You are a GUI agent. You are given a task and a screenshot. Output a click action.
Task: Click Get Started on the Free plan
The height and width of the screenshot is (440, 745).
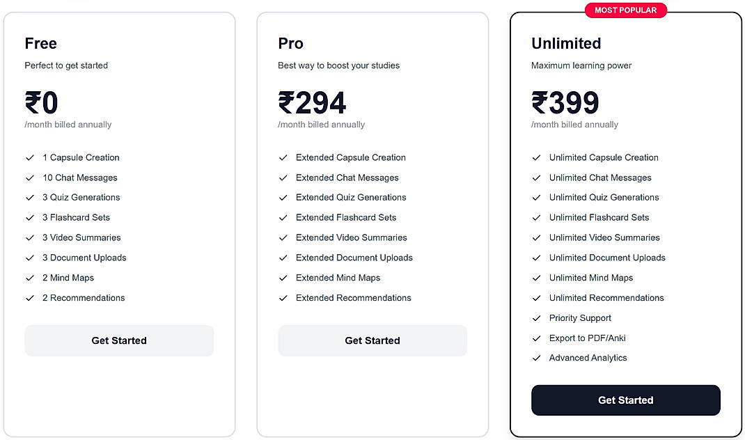tap(119, 340)
